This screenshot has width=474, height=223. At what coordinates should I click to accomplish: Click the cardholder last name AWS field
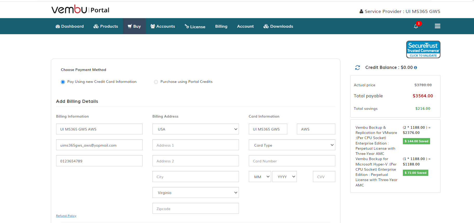coord(316,129)
